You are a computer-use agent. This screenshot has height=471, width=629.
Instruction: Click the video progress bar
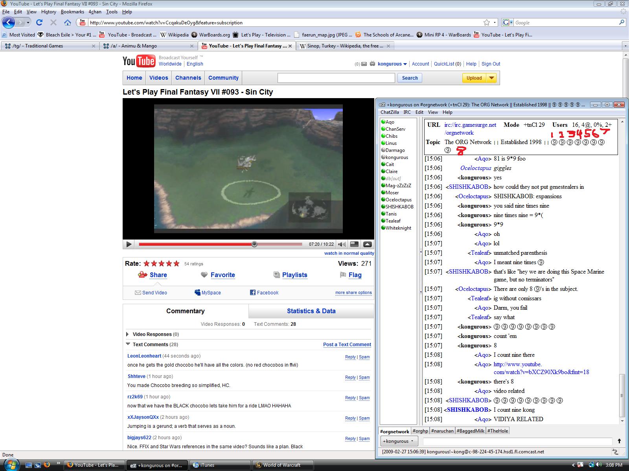[220, 244]
